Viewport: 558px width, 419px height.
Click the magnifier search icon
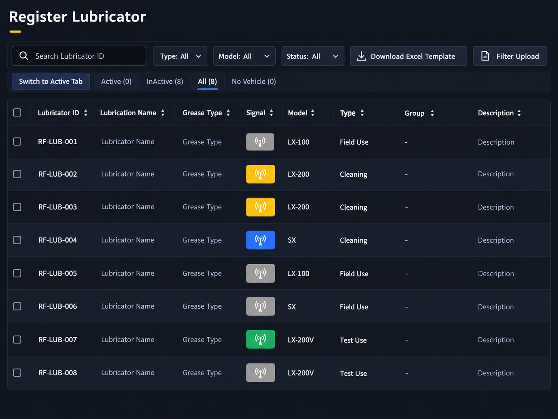(x=24, y=56)
